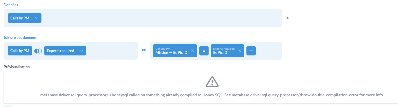Remove the Mission → Ec Pic ID field
This screenshot has height=107, width=398.
192,51
